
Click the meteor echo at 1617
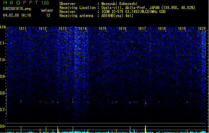[146, 103]
